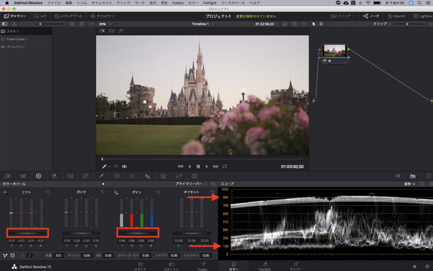Viewport: 433px width, 271px height.
Task: Open the Camera Raw palette
Action: (8, 175)
